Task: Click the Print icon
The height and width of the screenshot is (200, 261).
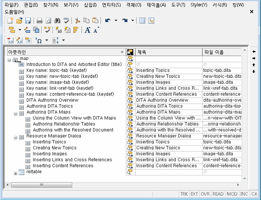Action: (39, 20)
